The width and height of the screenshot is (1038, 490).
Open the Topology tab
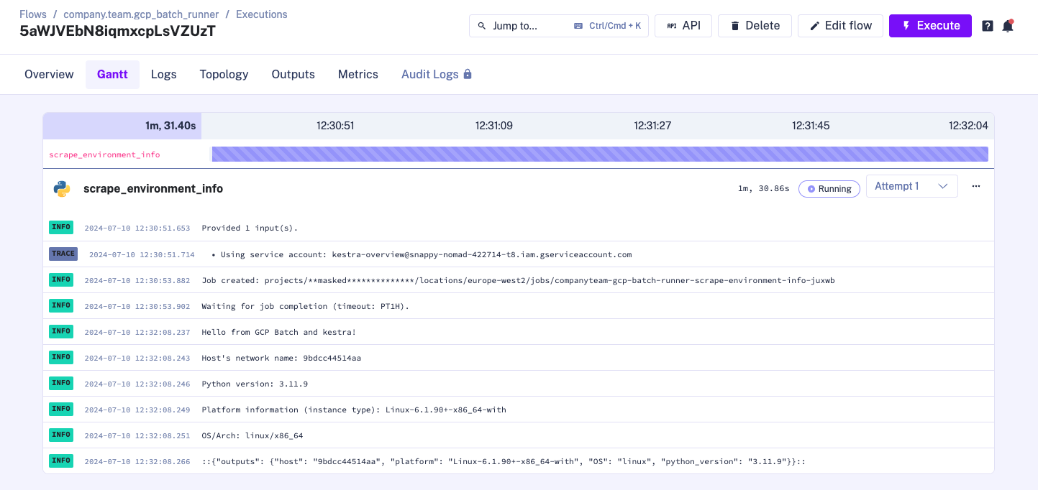(x=224, y=74)
